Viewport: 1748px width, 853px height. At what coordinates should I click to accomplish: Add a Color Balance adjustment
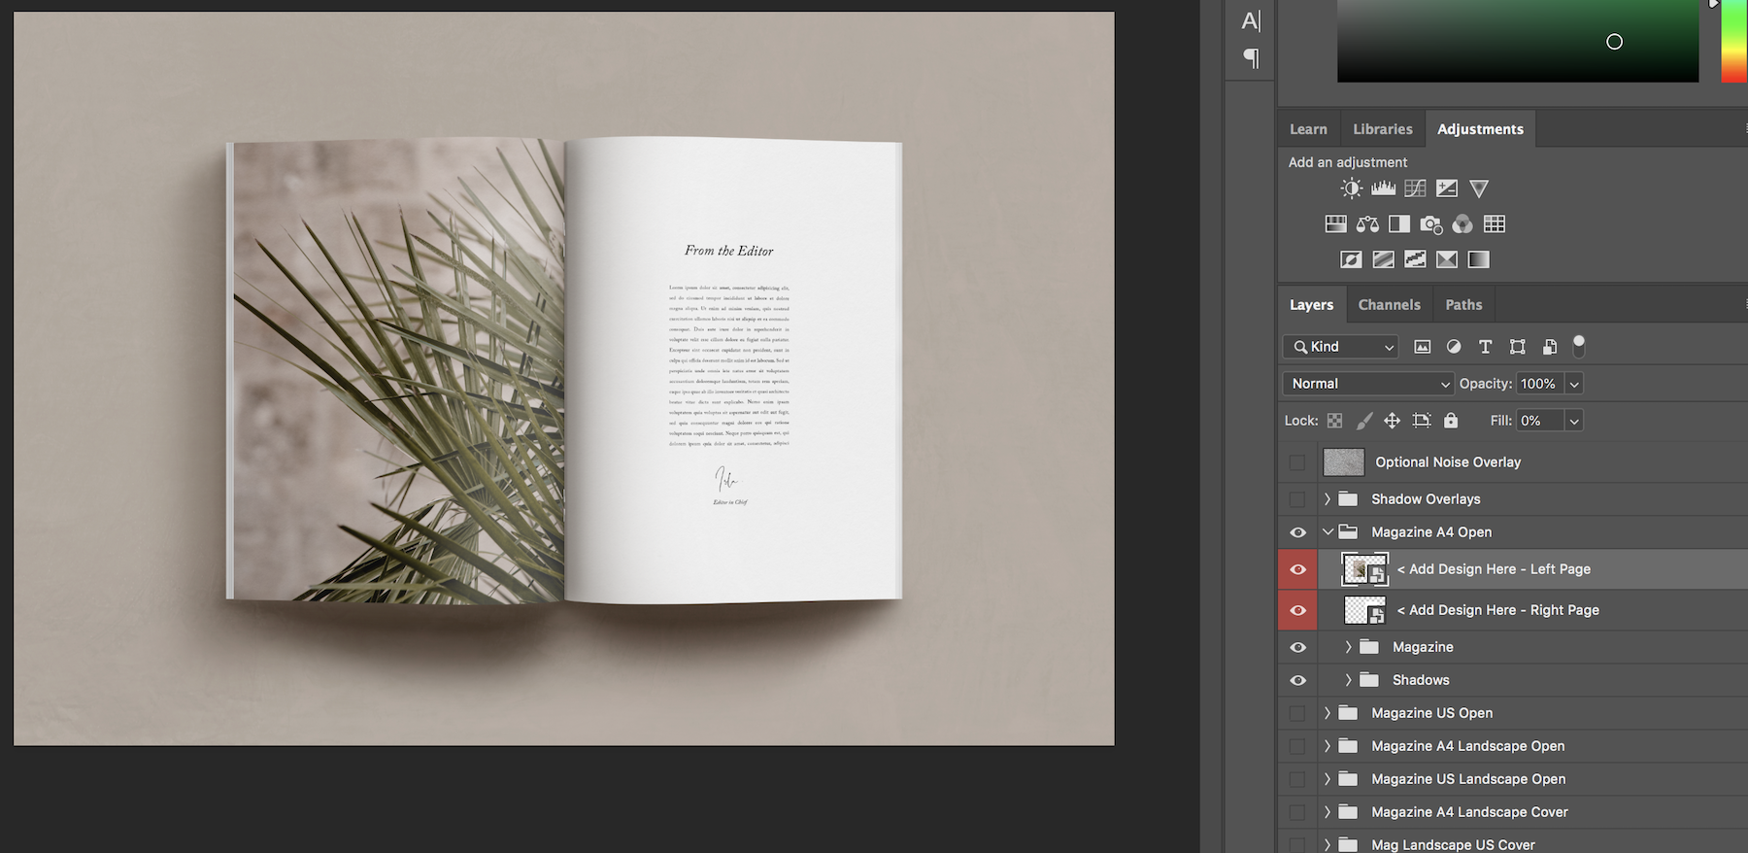pos(1367,224)
